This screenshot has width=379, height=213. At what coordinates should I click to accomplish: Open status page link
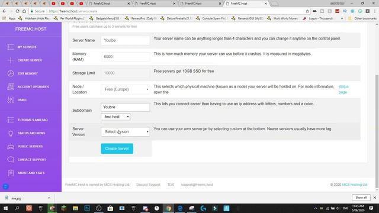[343, 89]
